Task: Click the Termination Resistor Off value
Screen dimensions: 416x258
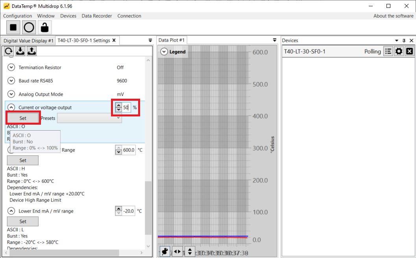Action: click(120, 67)
